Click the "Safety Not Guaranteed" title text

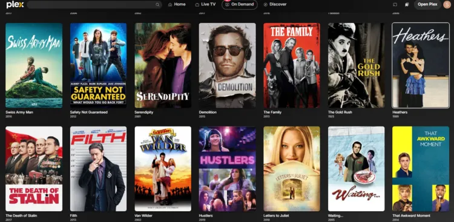coord(88,113)
